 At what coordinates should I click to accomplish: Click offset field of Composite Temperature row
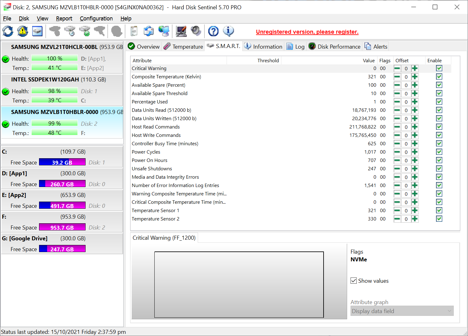[406, 77]
